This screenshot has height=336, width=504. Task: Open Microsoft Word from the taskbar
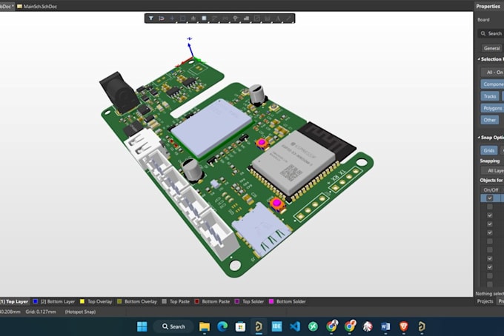pos(385,326)
